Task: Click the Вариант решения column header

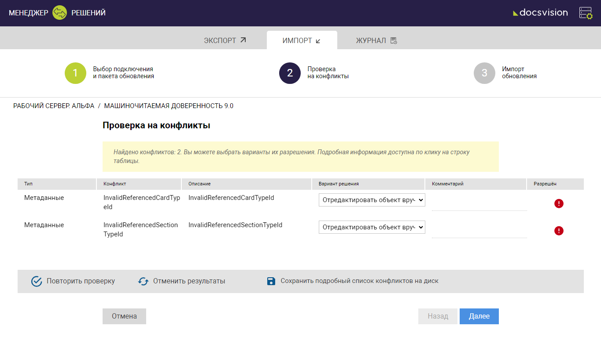Action: [x=369, y=184]
